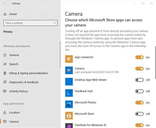Maximize the Settings window
156x128 pixels.
[x=143, y=3]
